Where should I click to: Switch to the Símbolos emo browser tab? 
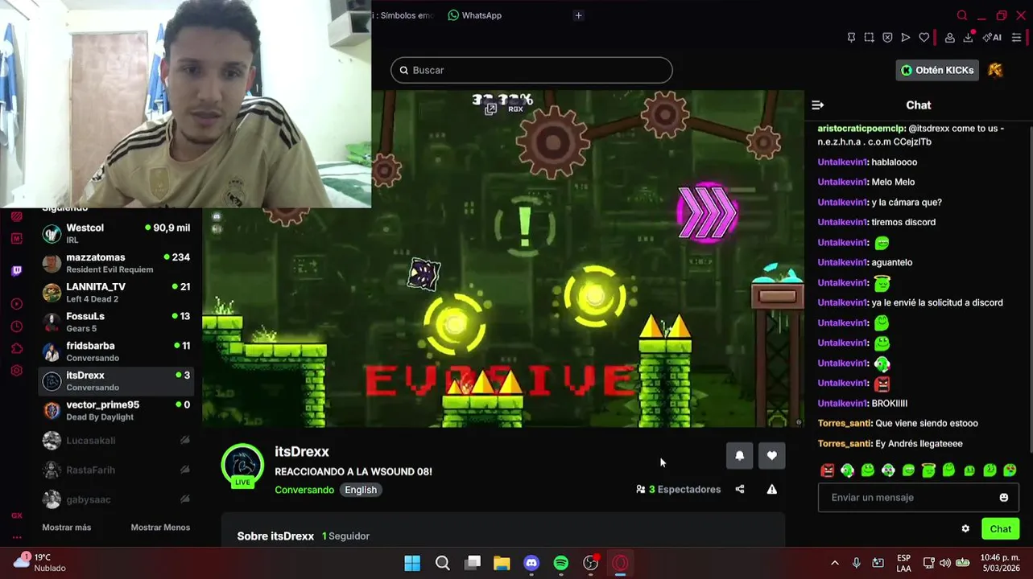(x=404, y=15)
